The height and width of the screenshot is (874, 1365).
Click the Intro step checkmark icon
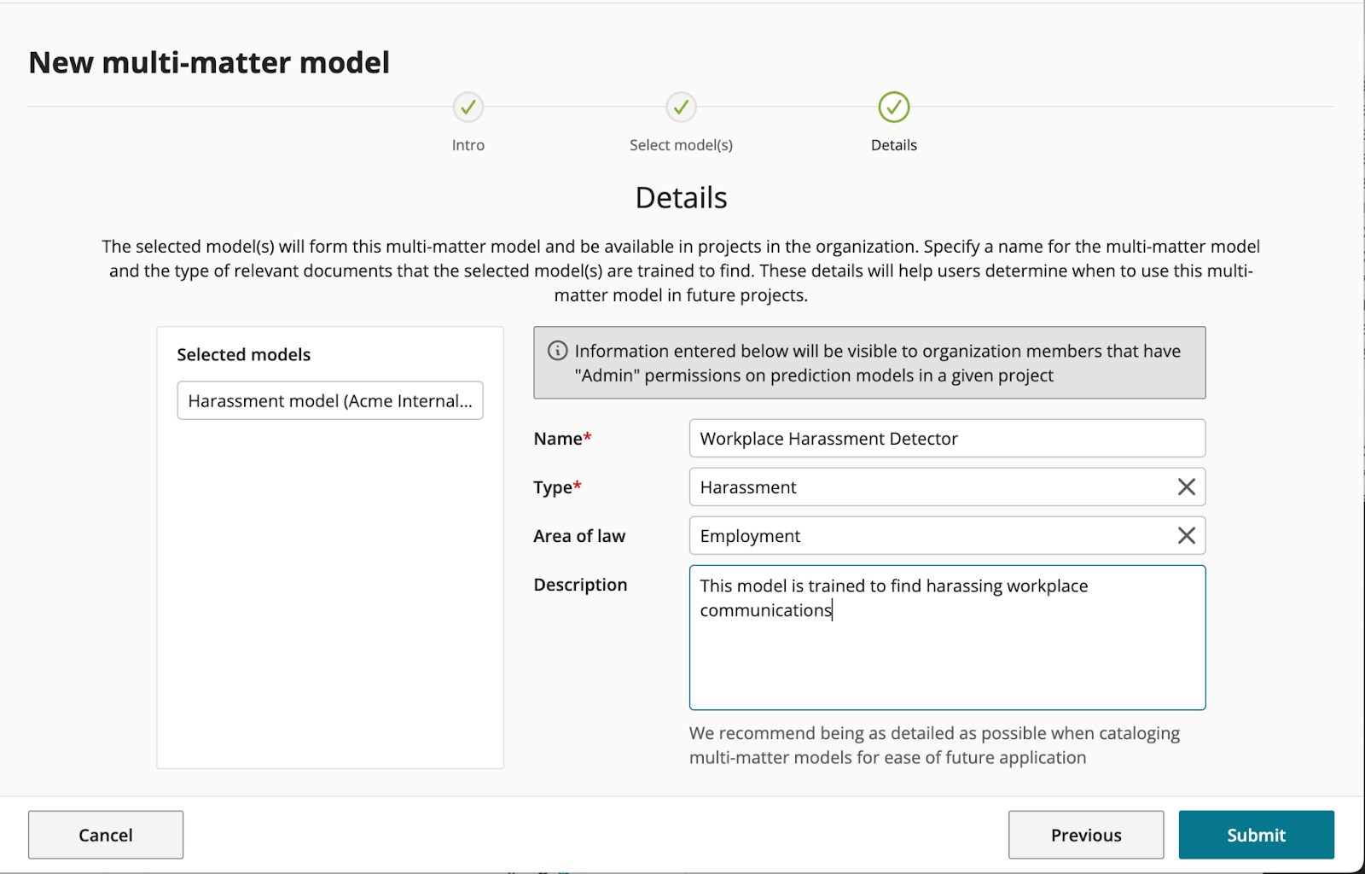(x=468, y=108)
